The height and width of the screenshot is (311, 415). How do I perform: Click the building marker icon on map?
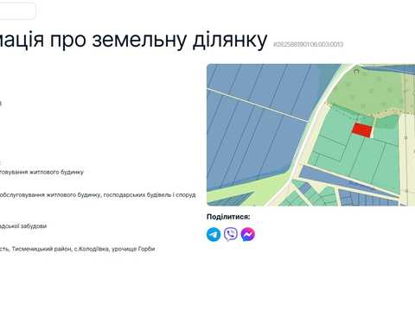click(356, 72)
